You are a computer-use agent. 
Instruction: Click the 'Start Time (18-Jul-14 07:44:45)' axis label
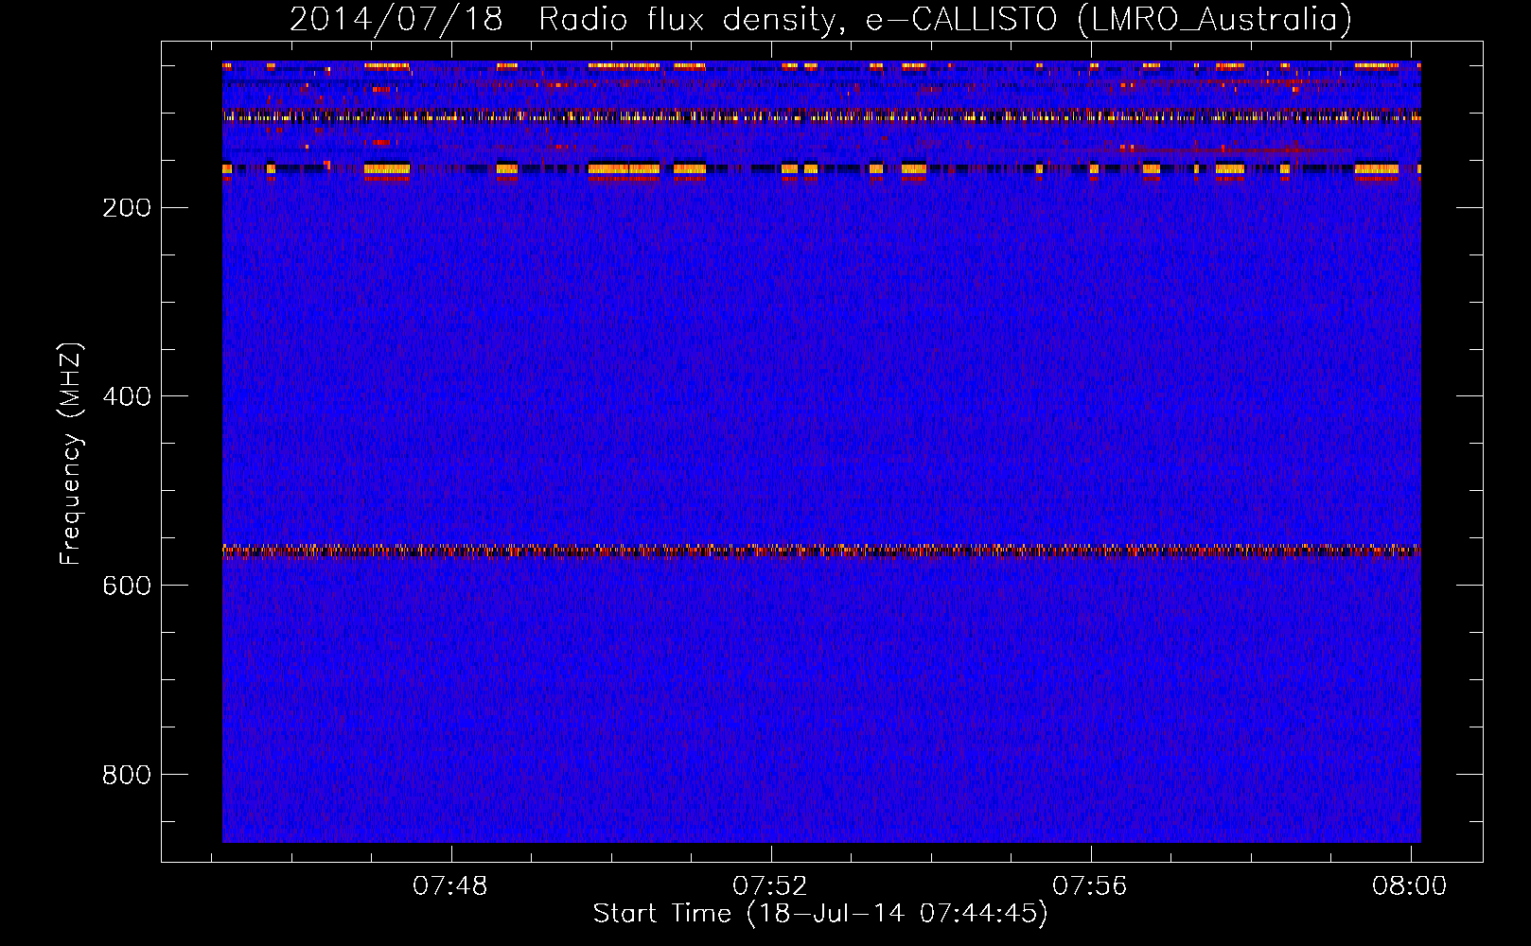point(820,914)
